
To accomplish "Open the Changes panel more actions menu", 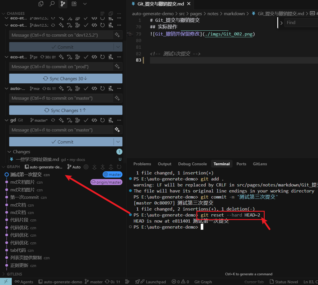I will pos(119,13).
